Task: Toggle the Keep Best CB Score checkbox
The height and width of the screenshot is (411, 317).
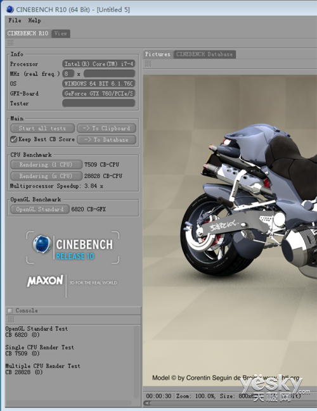Action: pos(14,139)
